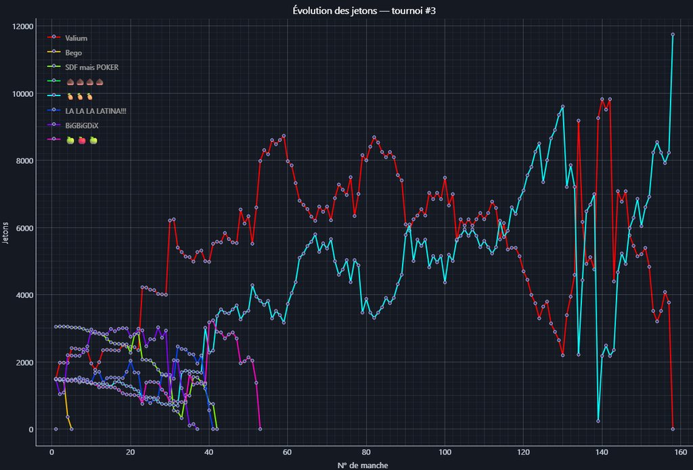Click the yellow Bego line's zero data point
This screenshot has width=693, height=470.
point(72,429)
